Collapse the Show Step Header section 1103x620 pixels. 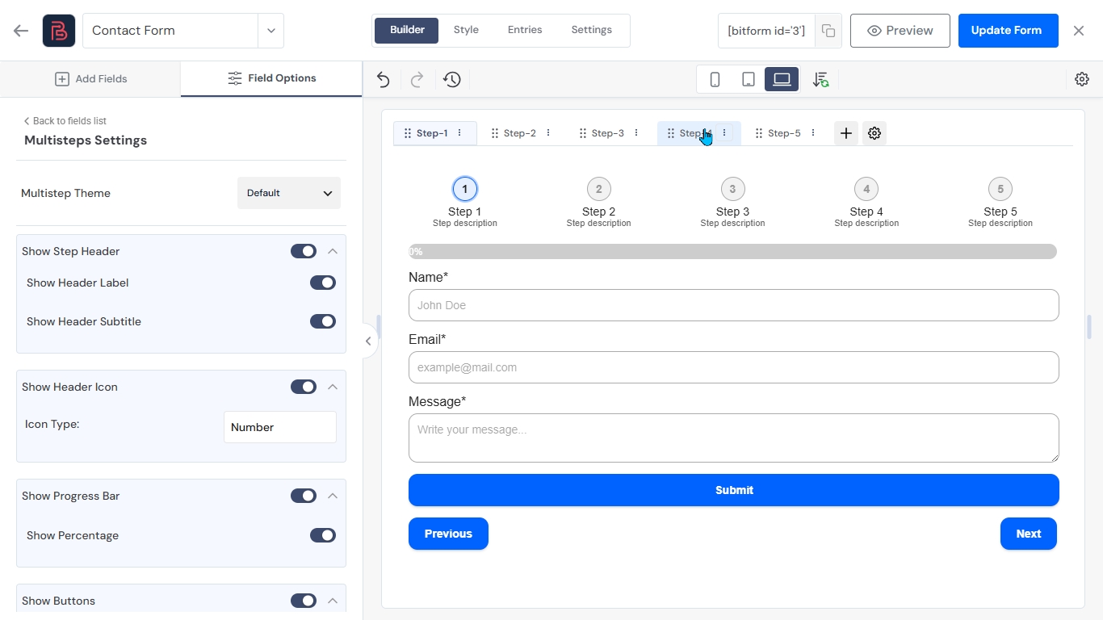(x=333, y=251)
